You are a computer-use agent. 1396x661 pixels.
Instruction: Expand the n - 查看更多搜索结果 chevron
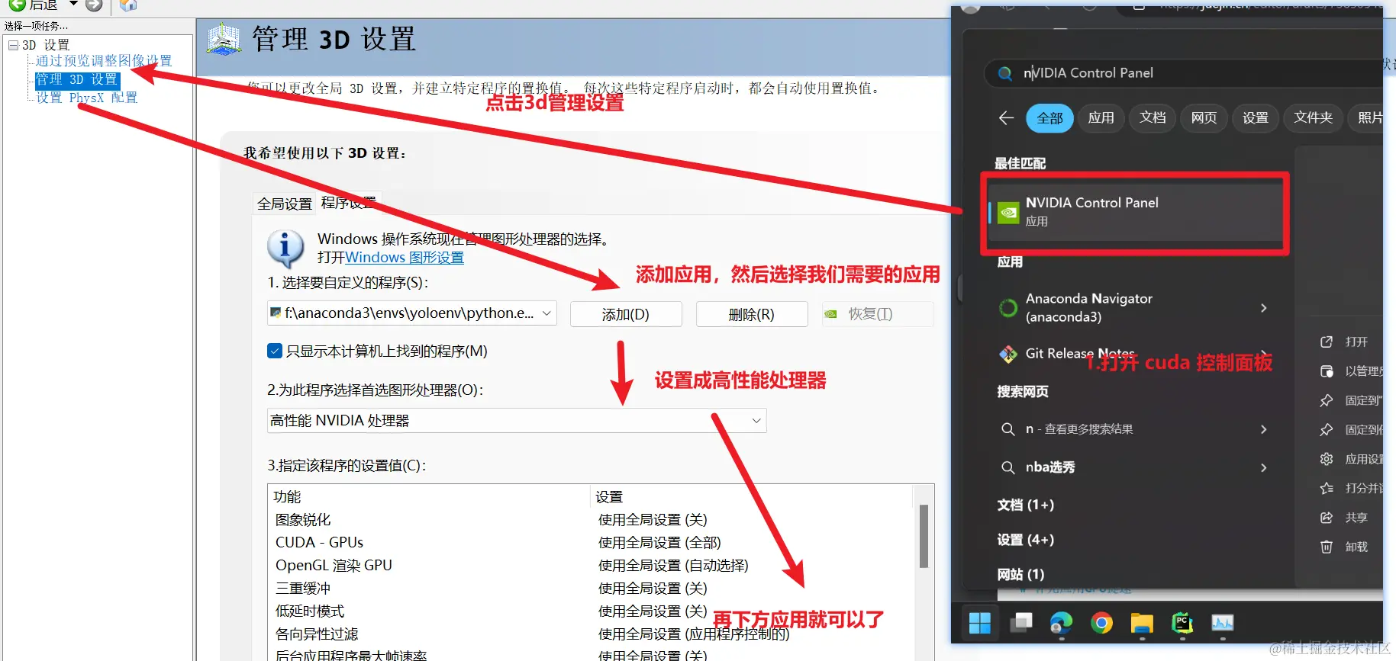[1264, 429]
